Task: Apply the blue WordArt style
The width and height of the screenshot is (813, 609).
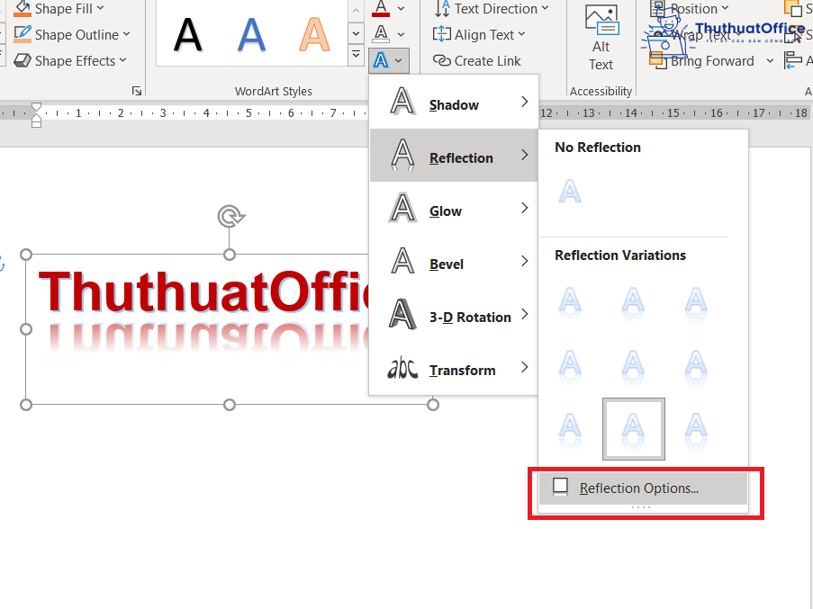Action: pyautogui.click(x=251, y=35)
